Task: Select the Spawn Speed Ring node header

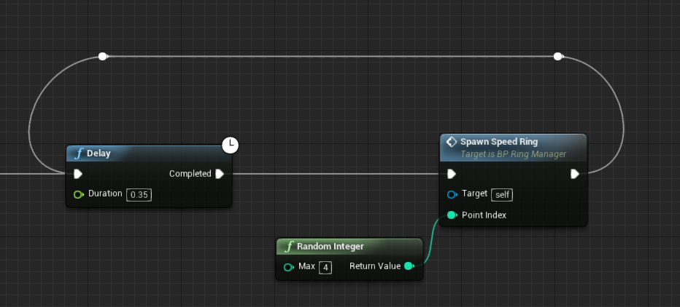Action: click(x=513, y=148)
